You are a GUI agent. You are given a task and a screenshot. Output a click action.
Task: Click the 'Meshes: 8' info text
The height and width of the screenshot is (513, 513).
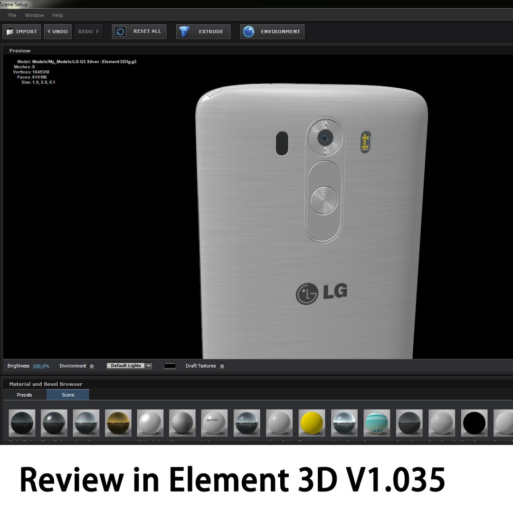click(x=24, y=67)
